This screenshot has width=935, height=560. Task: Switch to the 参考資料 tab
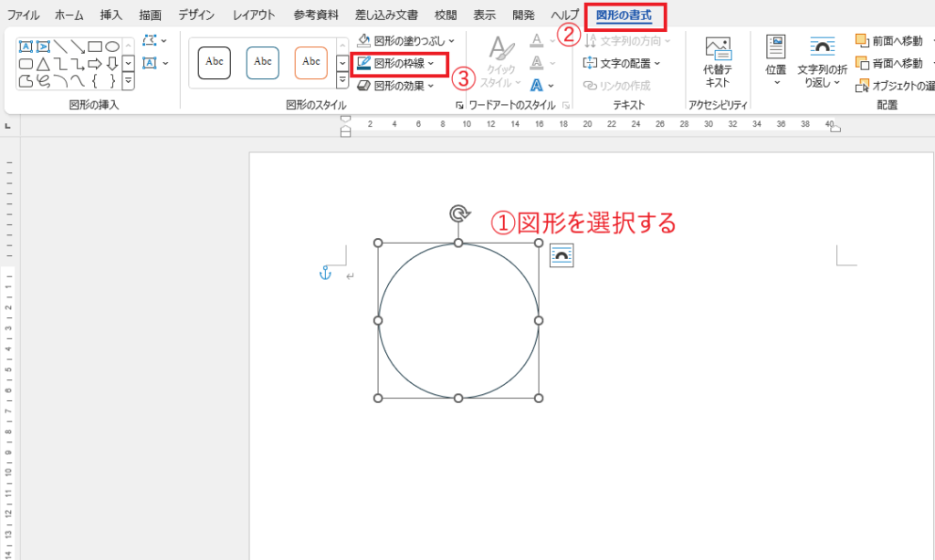[x=315, y=15]
